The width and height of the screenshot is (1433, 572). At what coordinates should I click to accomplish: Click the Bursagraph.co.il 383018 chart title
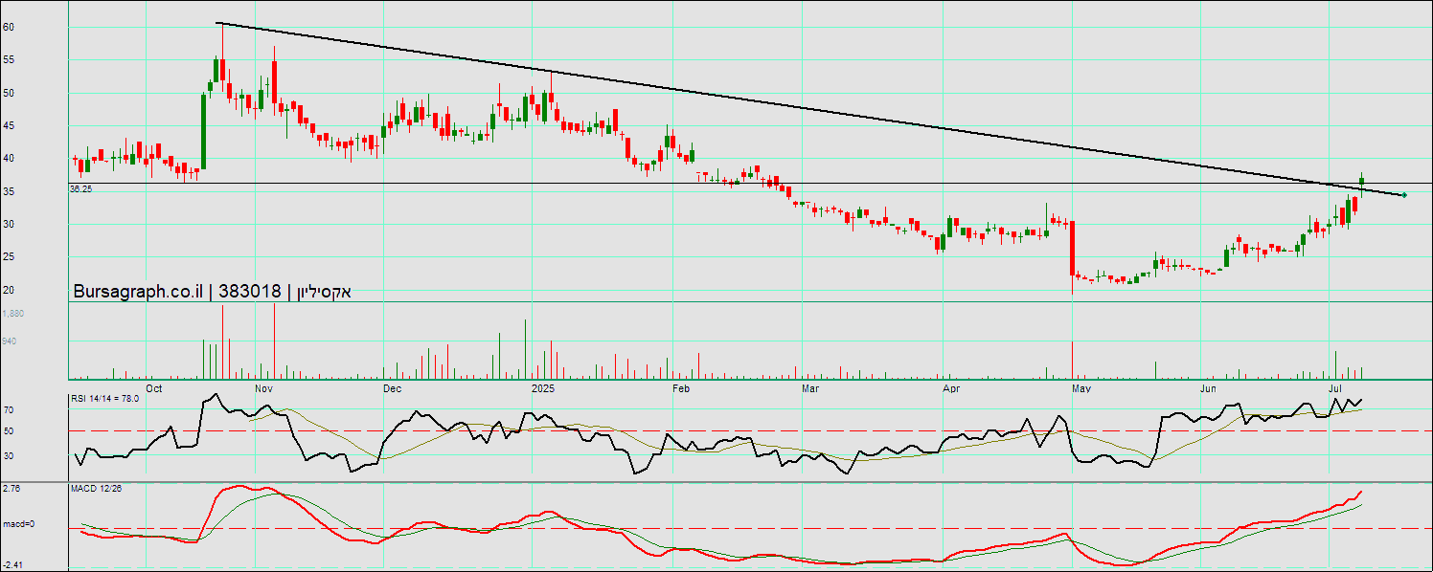213,292
